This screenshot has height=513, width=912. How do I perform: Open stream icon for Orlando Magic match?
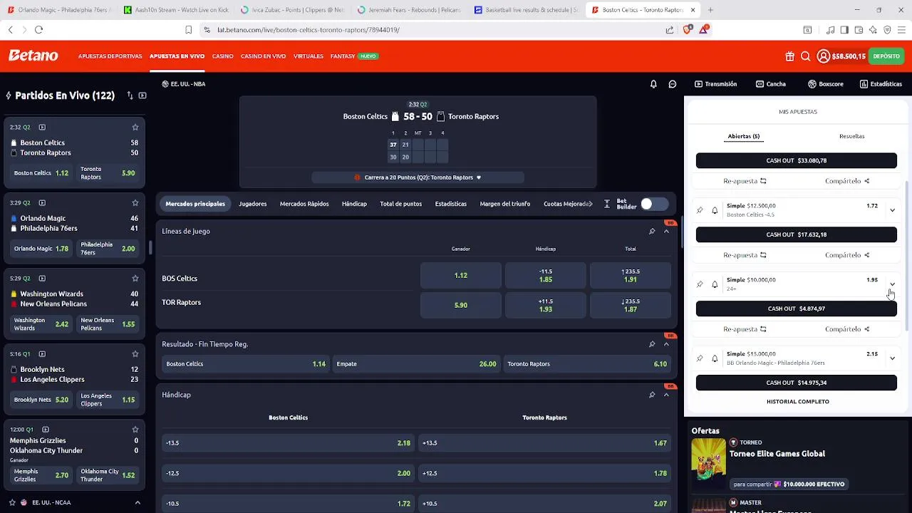[x=42, y=203]
